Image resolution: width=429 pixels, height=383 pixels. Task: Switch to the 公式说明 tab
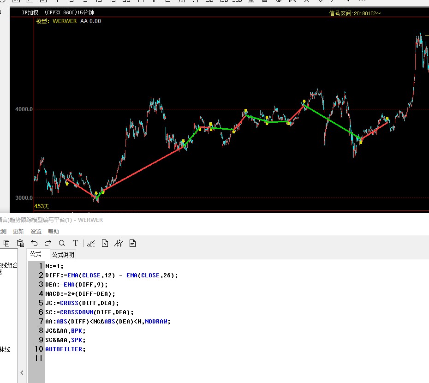pyautogui.click(x=63, y=254)
